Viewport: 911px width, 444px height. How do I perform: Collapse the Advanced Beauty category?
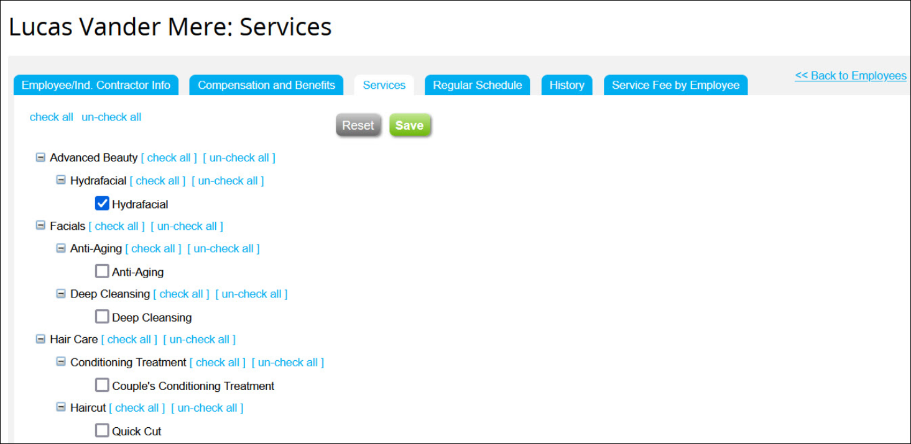[40, 158]
